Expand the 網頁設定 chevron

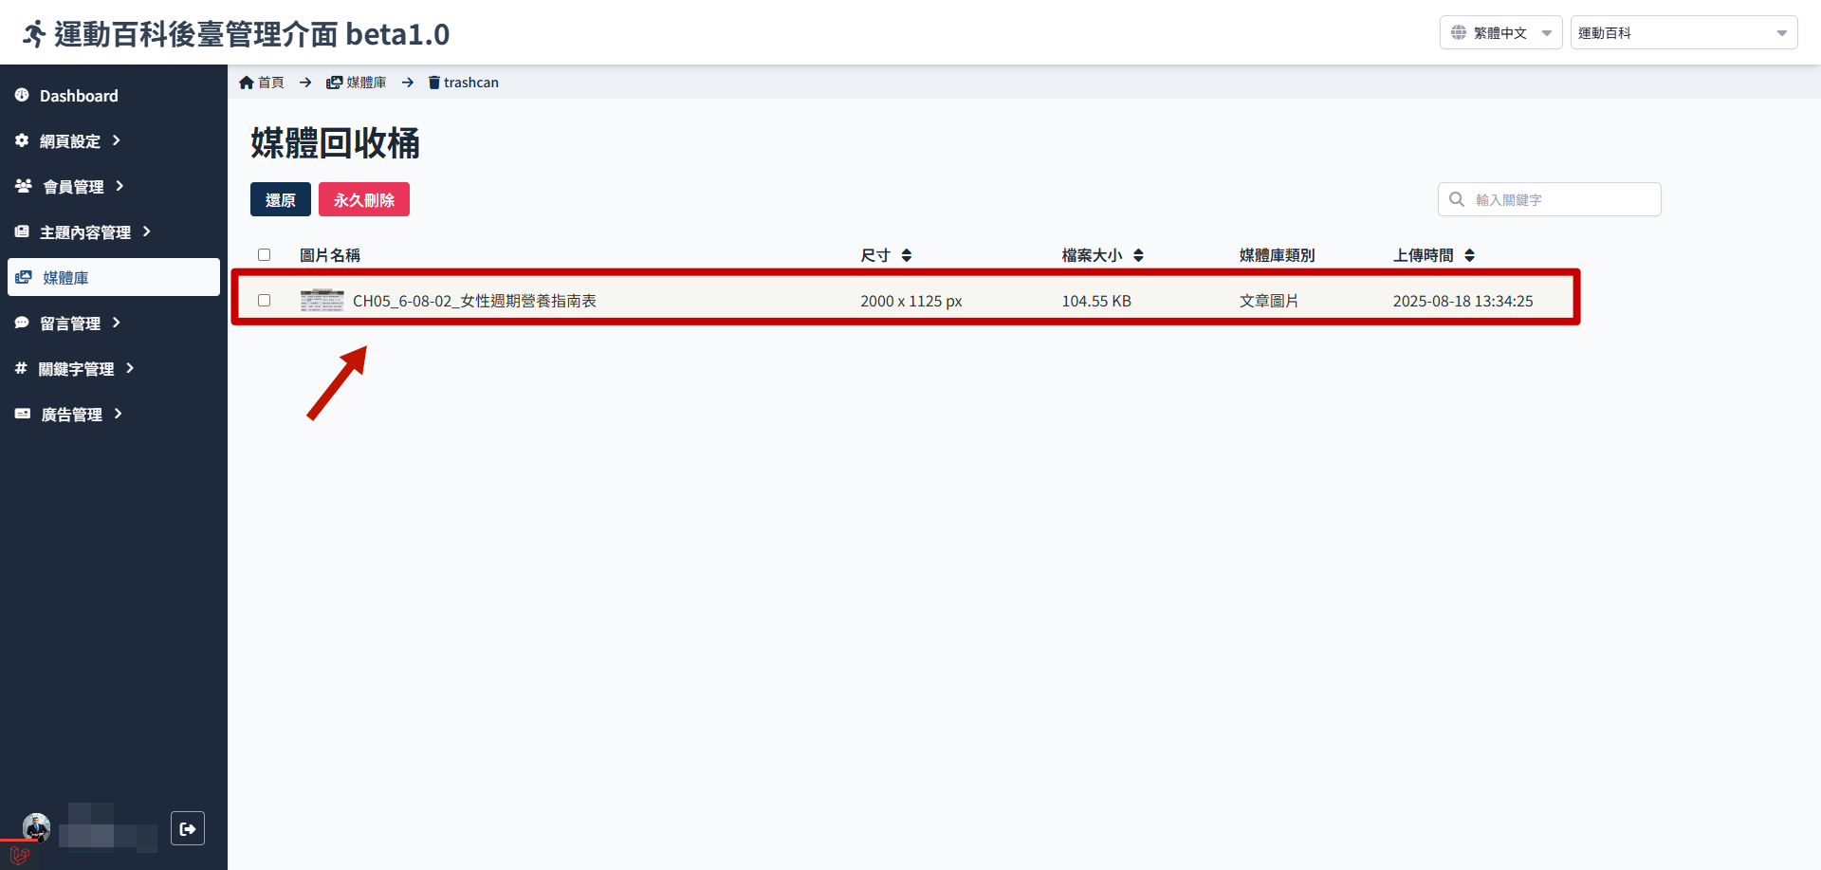point(116,140)
